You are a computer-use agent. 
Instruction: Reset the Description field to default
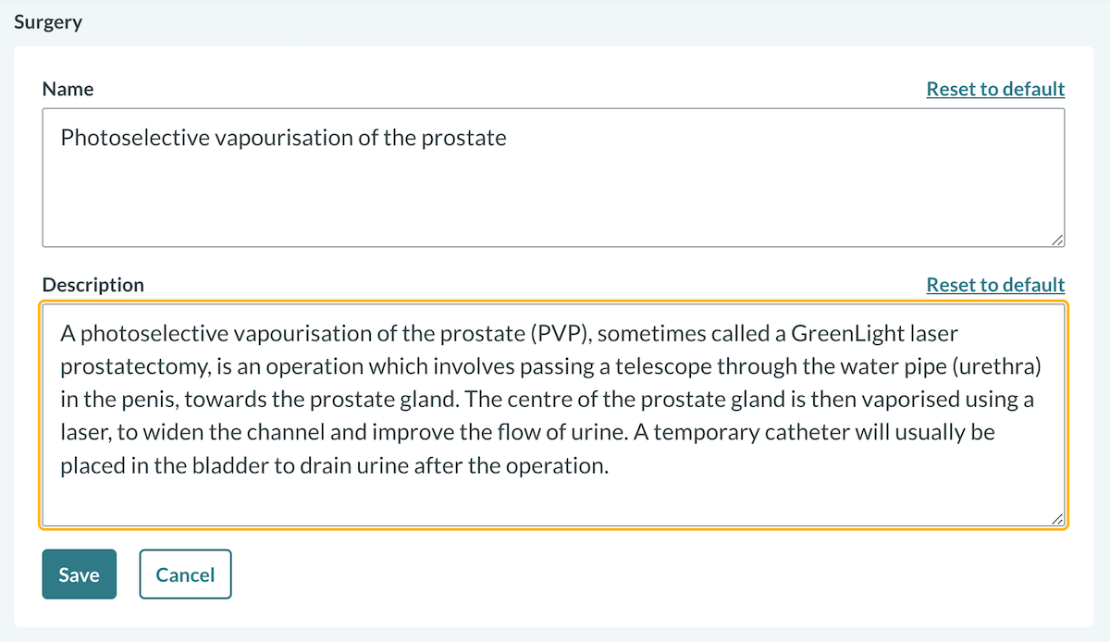[x=995, y=285]
